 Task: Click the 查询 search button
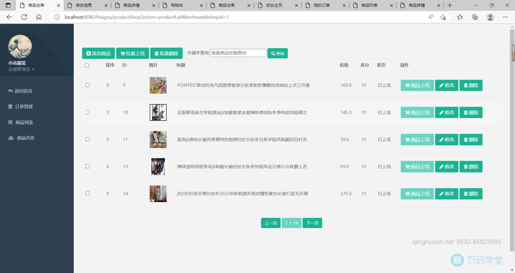(277, 53)
